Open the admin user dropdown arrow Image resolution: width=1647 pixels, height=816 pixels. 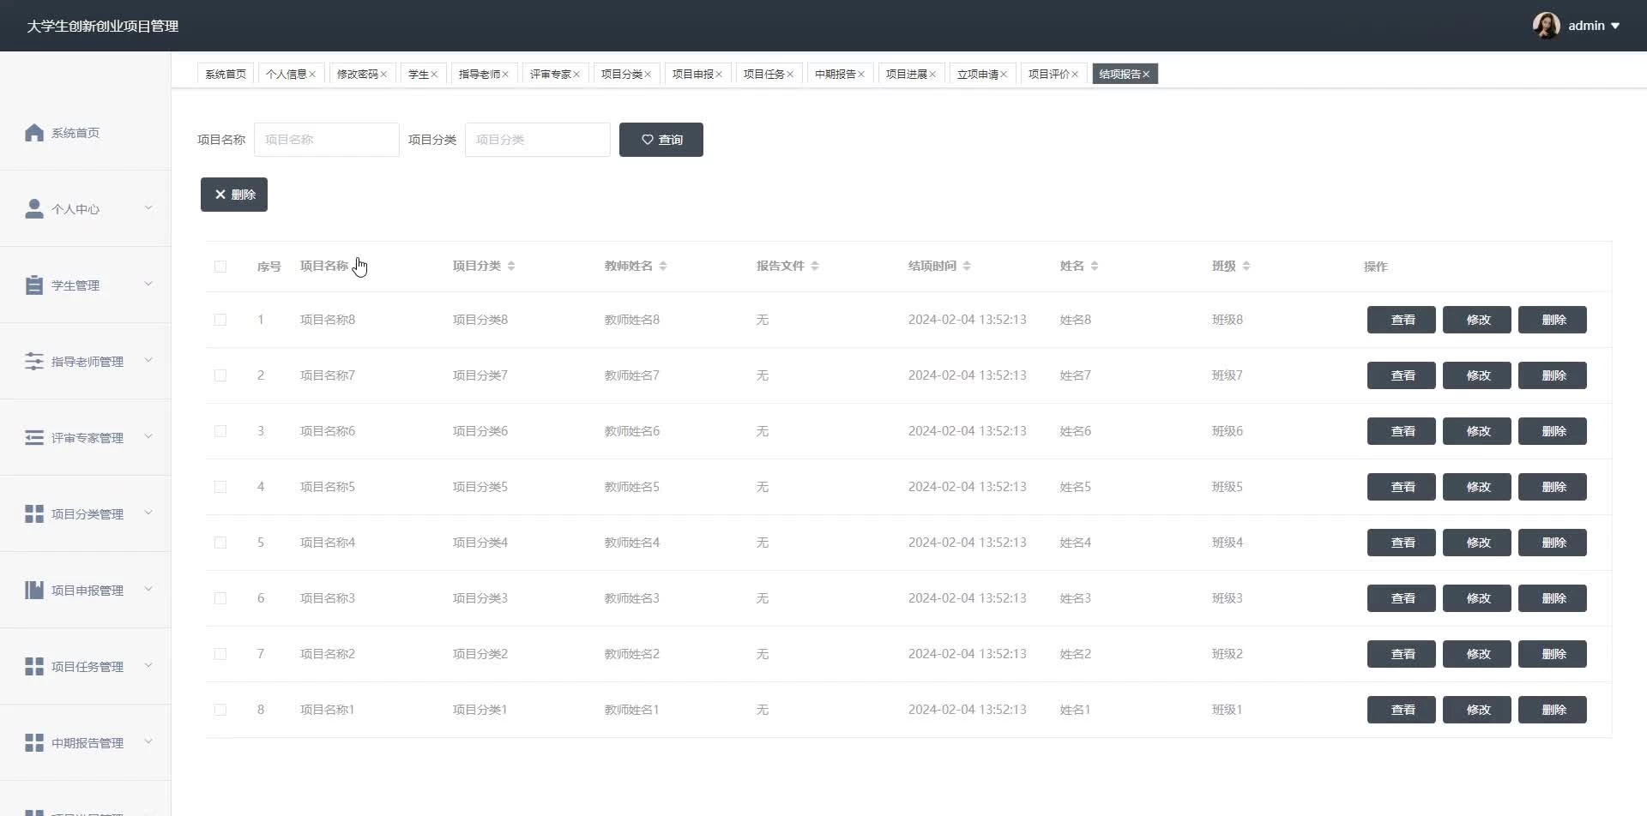1615,26
